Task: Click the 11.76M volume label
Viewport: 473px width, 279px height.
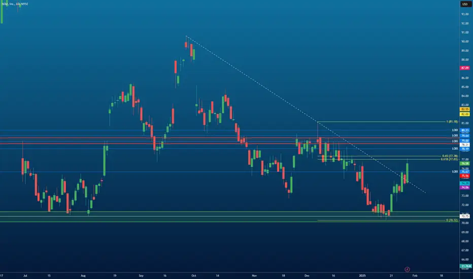Action: pyautogui.click(x=465, y=266)
